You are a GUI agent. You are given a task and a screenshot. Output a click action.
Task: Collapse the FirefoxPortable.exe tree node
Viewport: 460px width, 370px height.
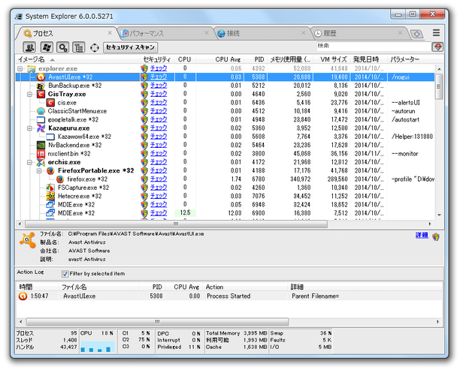click(39, 171)
